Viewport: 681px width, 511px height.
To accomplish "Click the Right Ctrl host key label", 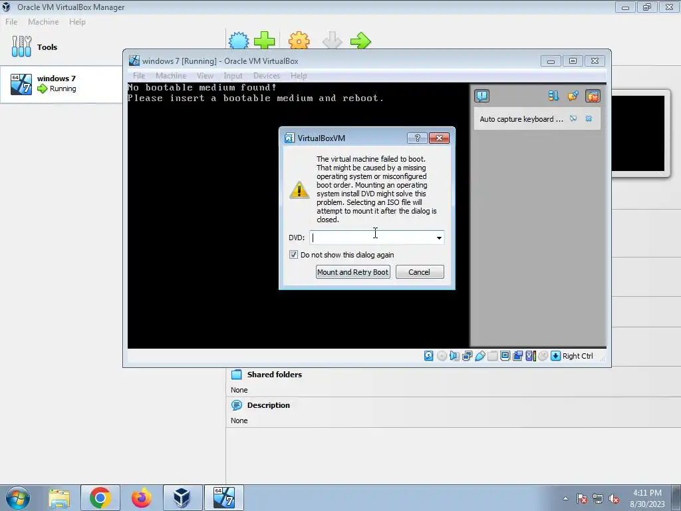I will click(578, 356).
